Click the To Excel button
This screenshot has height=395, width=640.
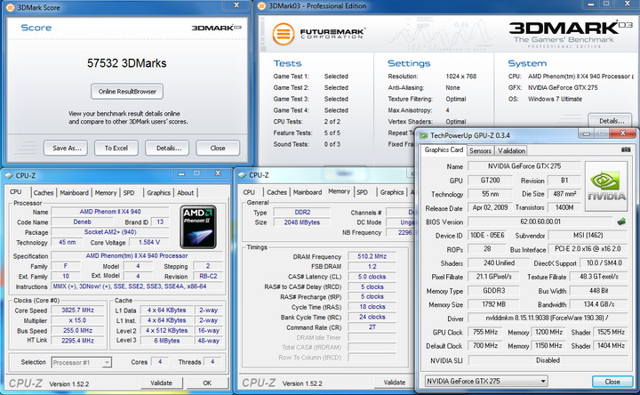click(116, 149)
